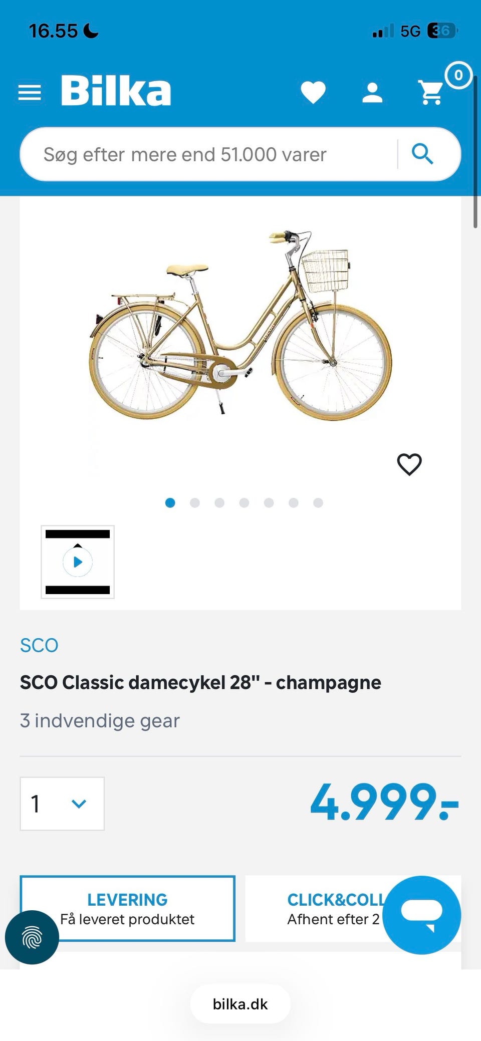This screenshot has height=1041, width=481.
Task: Open the fingerprint cookie settings icon
Action: coord(32,937)
